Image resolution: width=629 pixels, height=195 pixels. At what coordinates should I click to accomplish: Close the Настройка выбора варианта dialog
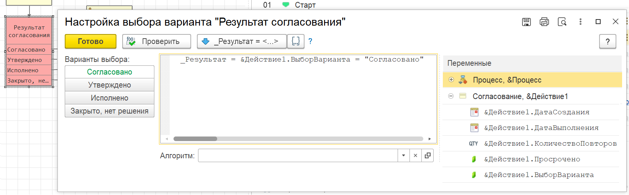pos(616,22)
